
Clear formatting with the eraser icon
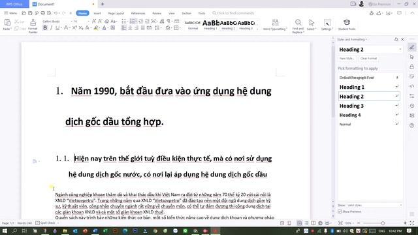pos(106,21)
